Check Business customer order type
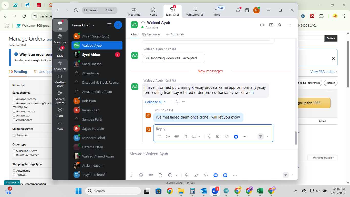Image resolution: width=350 pixels, height=197 pixels. 14,155
